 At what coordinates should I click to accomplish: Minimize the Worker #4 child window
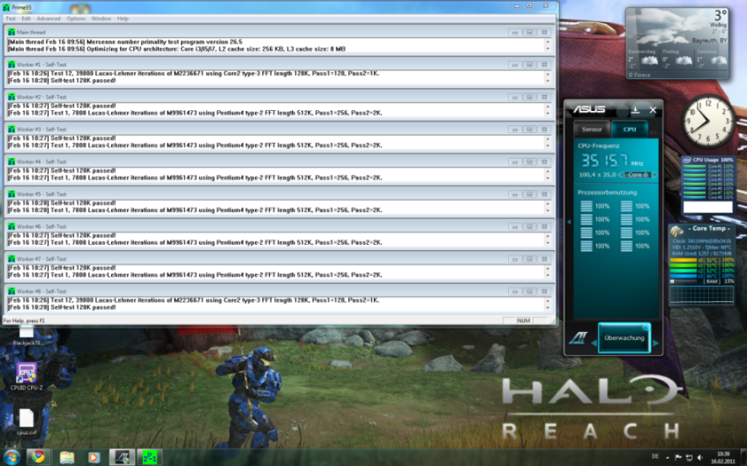tap(514, 162)
